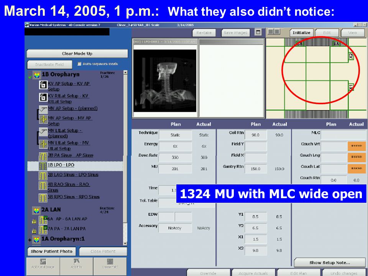Image resolution: width=368 pixels, height=276 pixels.
Task: Click the 3B PA Sinus field icon
Action: coord(43,156)
